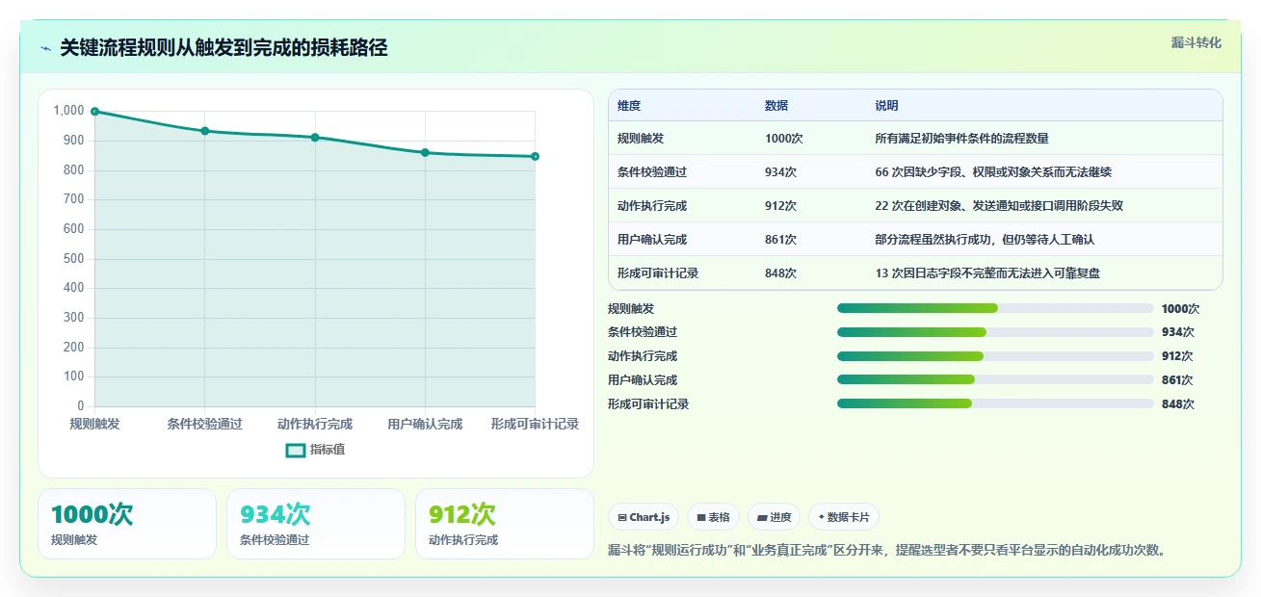Click 用户确认完成 in the table's first column
1261x597 pixels.
(x=652, y=240)
